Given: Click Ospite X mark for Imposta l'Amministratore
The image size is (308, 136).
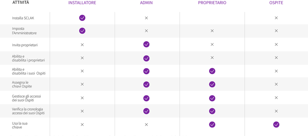Looking at the screenshot, I should click(x=276, y=31).
